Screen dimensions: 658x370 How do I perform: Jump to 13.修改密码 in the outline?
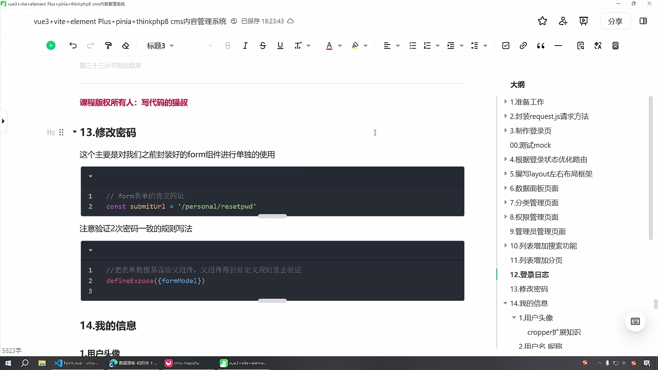coord(529,289)
